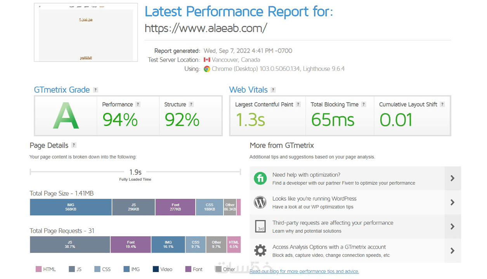The height and width of the screenshot is (279, 487).
Task: Click the Video legend color swatch
Action: pos(156,269)
